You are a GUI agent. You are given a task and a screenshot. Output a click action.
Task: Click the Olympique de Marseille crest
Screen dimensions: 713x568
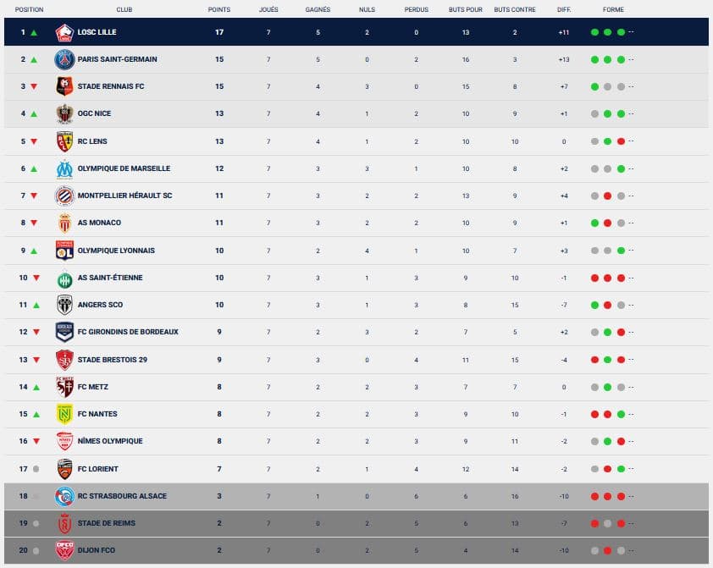(64, 168)
